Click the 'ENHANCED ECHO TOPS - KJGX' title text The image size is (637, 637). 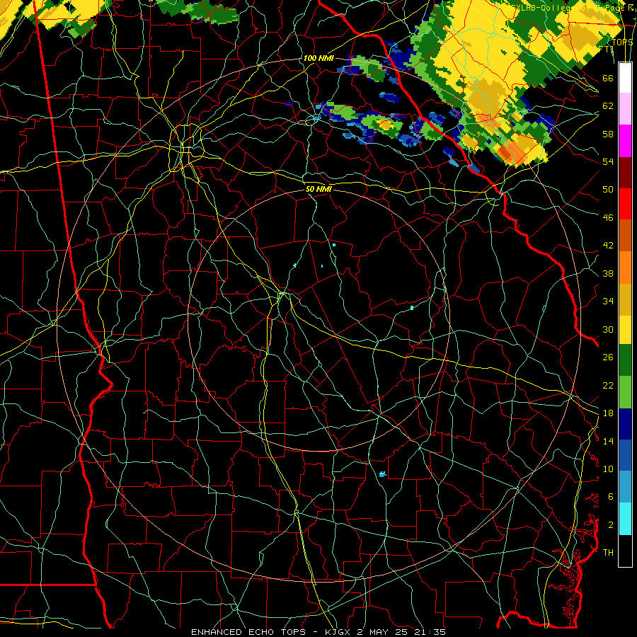point(272,632)
